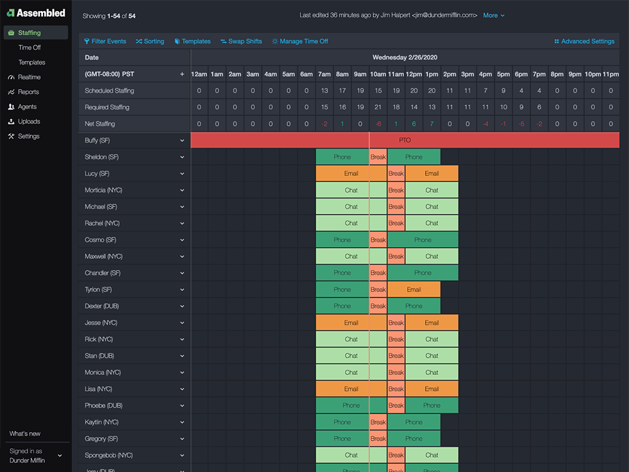629x472 pixels.
Task: Expand the More dropdown at top
Action: [494, 15]
